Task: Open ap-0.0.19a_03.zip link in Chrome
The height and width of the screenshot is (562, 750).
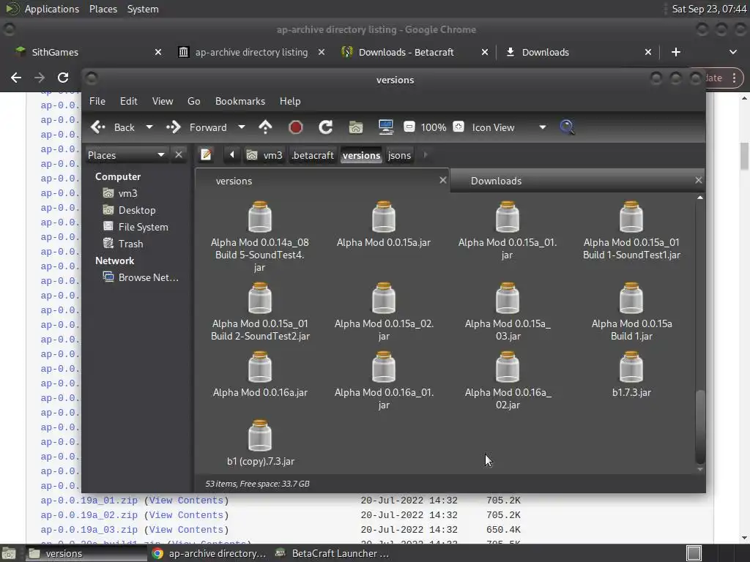Action: tap(89, 530)
